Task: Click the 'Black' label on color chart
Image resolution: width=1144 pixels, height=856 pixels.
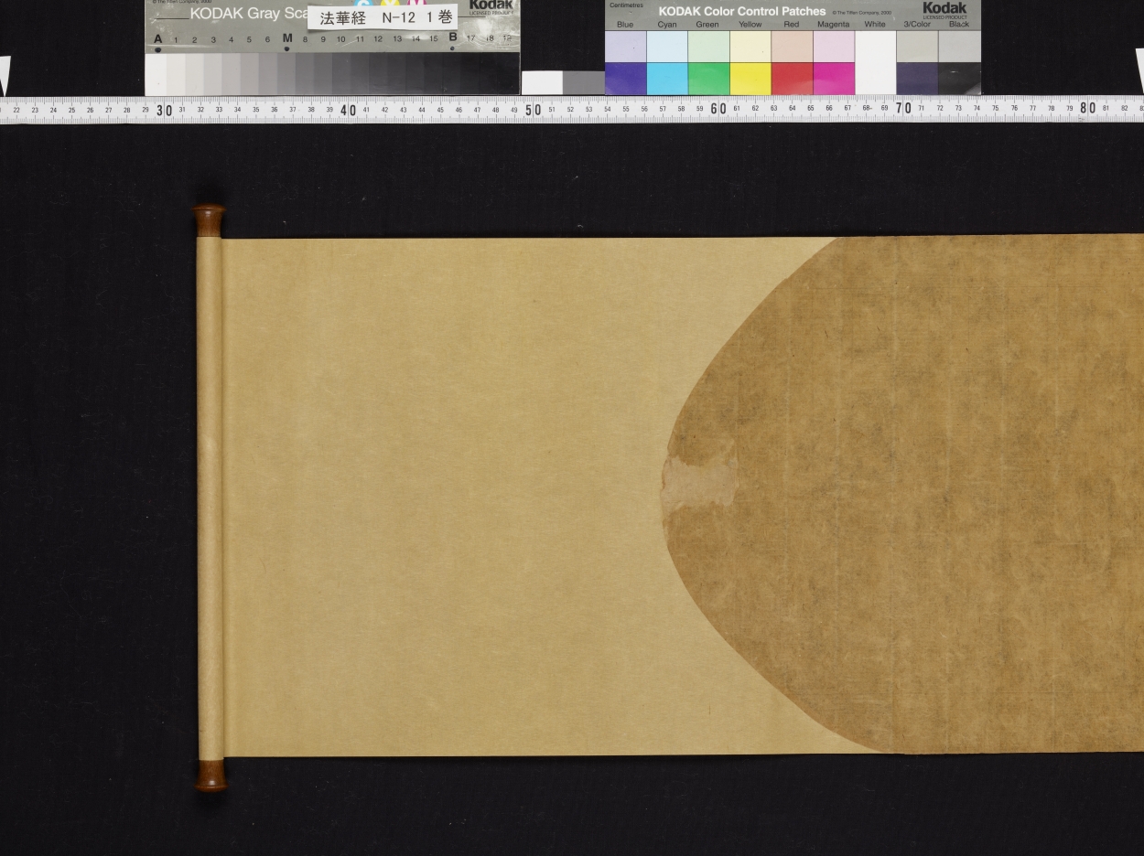Action: (959, 25)
